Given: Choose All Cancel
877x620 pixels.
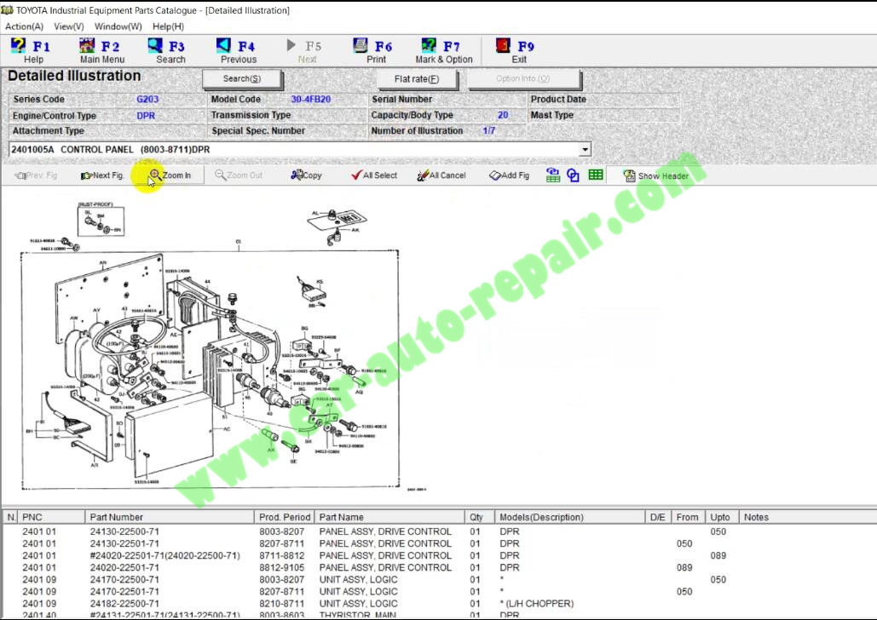Looking at the screenshot, I should click(x=441, y=175).
